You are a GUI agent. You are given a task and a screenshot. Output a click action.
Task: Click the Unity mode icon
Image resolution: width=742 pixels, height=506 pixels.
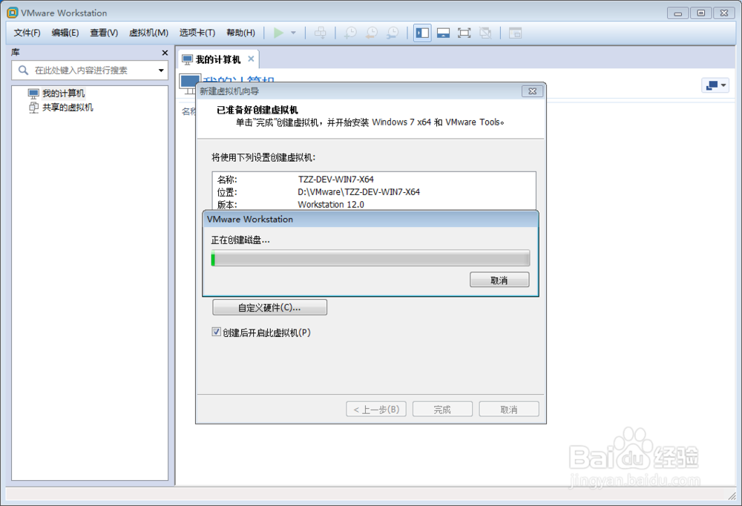485,33
